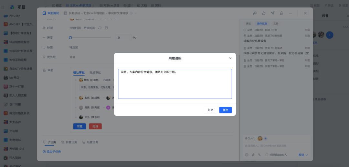Click the blue arrow next to member avatars

coord(330,35)
